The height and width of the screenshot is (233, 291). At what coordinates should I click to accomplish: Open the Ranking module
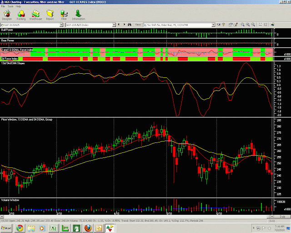21,15
